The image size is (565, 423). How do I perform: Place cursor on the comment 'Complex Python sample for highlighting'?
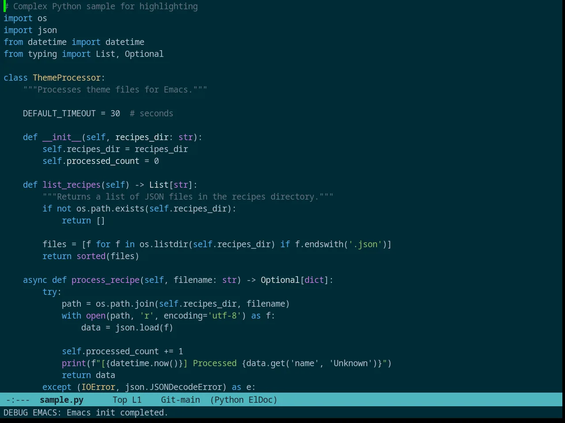(105, 6)
